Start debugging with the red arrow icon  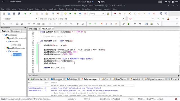115,14
